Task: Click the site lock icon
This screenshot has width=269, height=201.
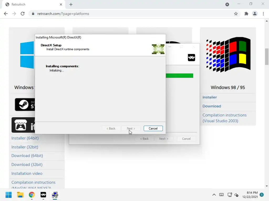Action: click(33, 14)
